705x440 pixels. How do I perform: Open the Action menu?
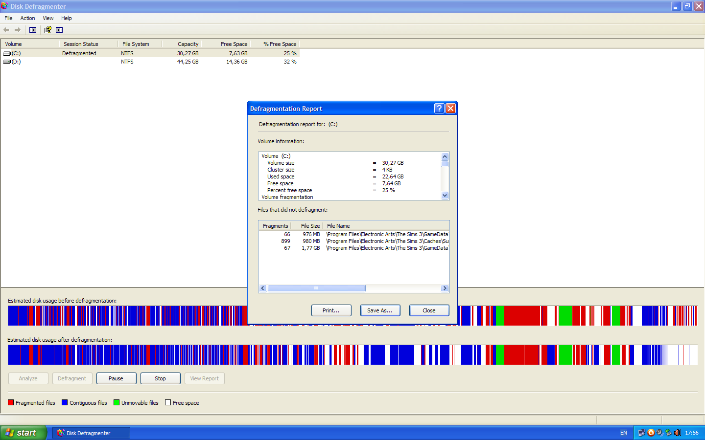tap(27, 18)
